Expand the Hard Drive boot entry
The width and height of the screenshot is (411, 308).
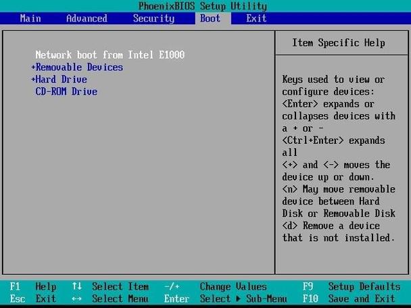[59, 80]
